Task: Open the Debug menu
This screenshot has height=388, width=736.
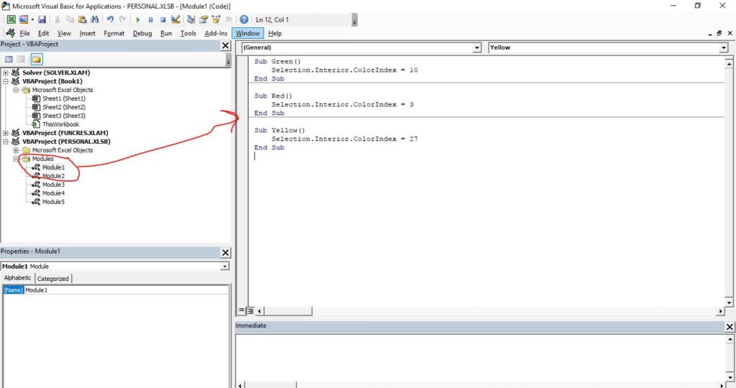Action: coord(142,33)
